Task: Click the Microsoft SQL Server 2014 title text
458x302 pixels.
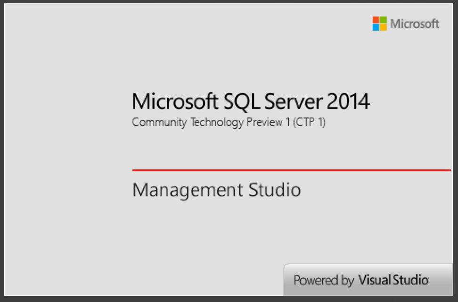Action: pyautogui.click(x=251, y=101)
